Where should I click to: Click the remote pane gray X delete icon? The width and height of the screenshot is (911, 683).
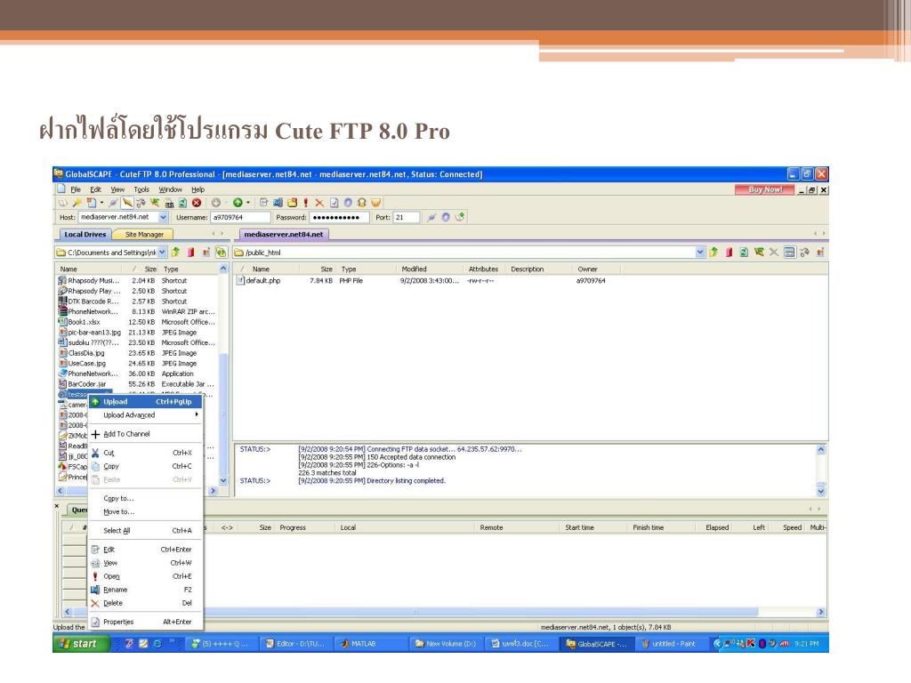tap(774, 252)
